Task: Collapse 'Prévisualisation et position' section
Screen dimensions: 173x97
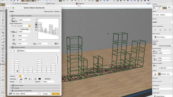Action: [35, 16]
